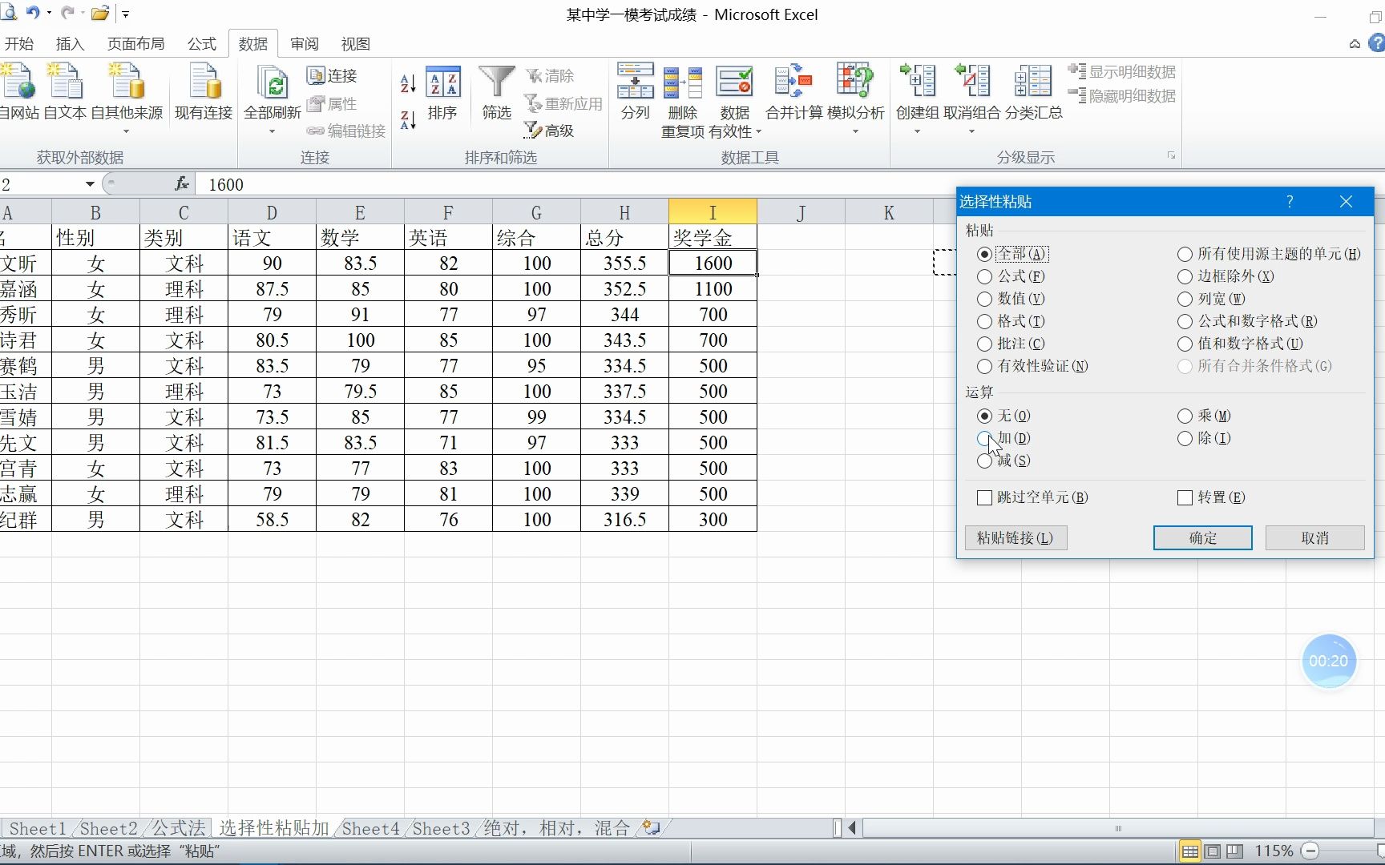Expand Data Validation (有效性) dropdown arrow
This screenshot has height=865, width=1385.
click(758, 131)
